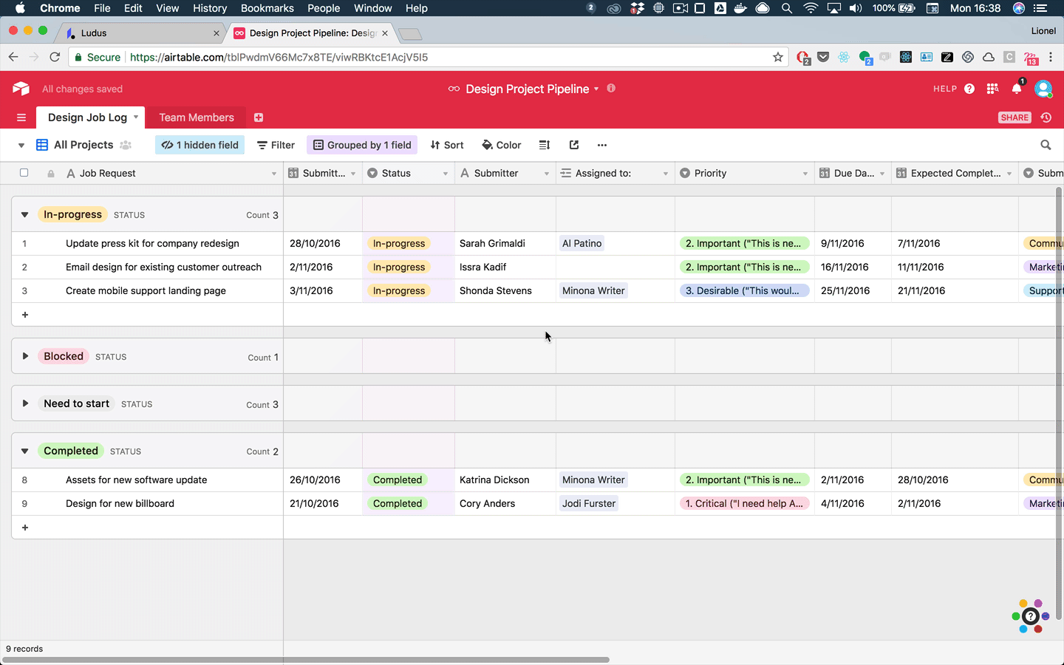Image resolution: width=1064 pixels, height=665 pixels.
Task: Open the search magnifier in the view bar
Action: (1046, 145)
